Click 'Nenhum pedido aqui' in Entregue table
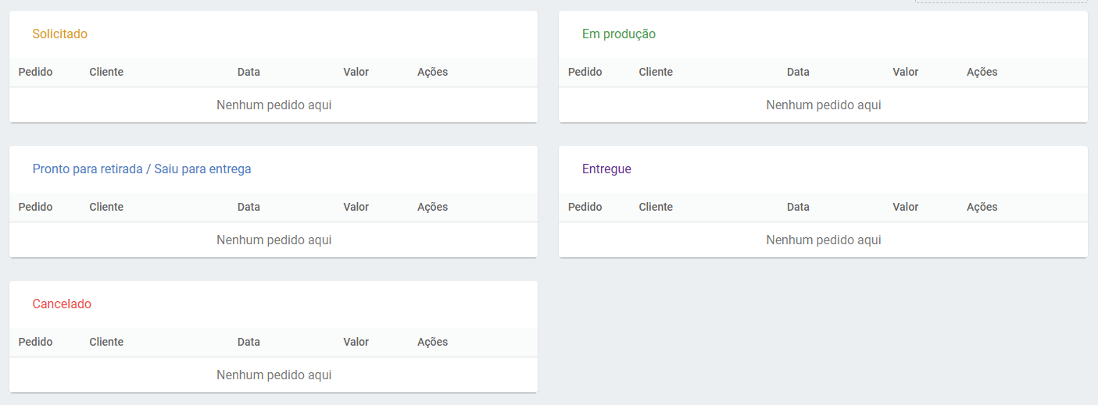Image resolution: width=1098 pixels, height=405 pixels. pyautogui.click(x=823, y=240)
